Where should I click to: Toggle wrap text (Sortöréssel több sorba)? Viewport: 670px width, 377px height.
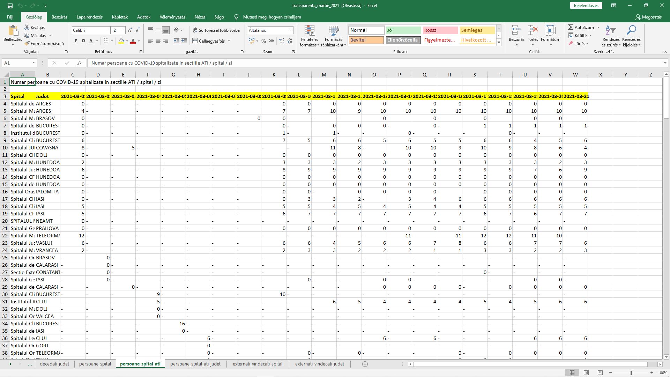[x=216, y=30]
